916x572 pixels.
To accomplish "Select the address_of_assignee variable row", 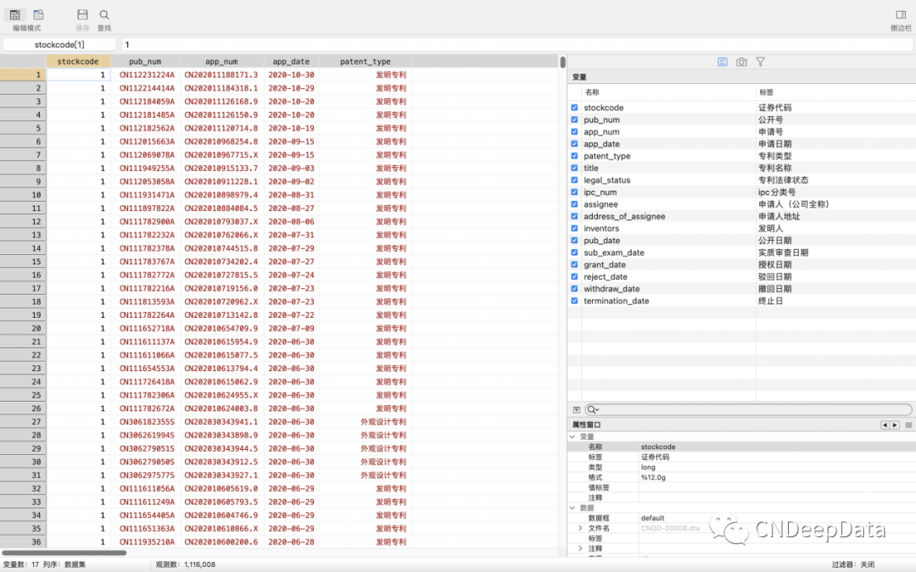I will 742,216.
